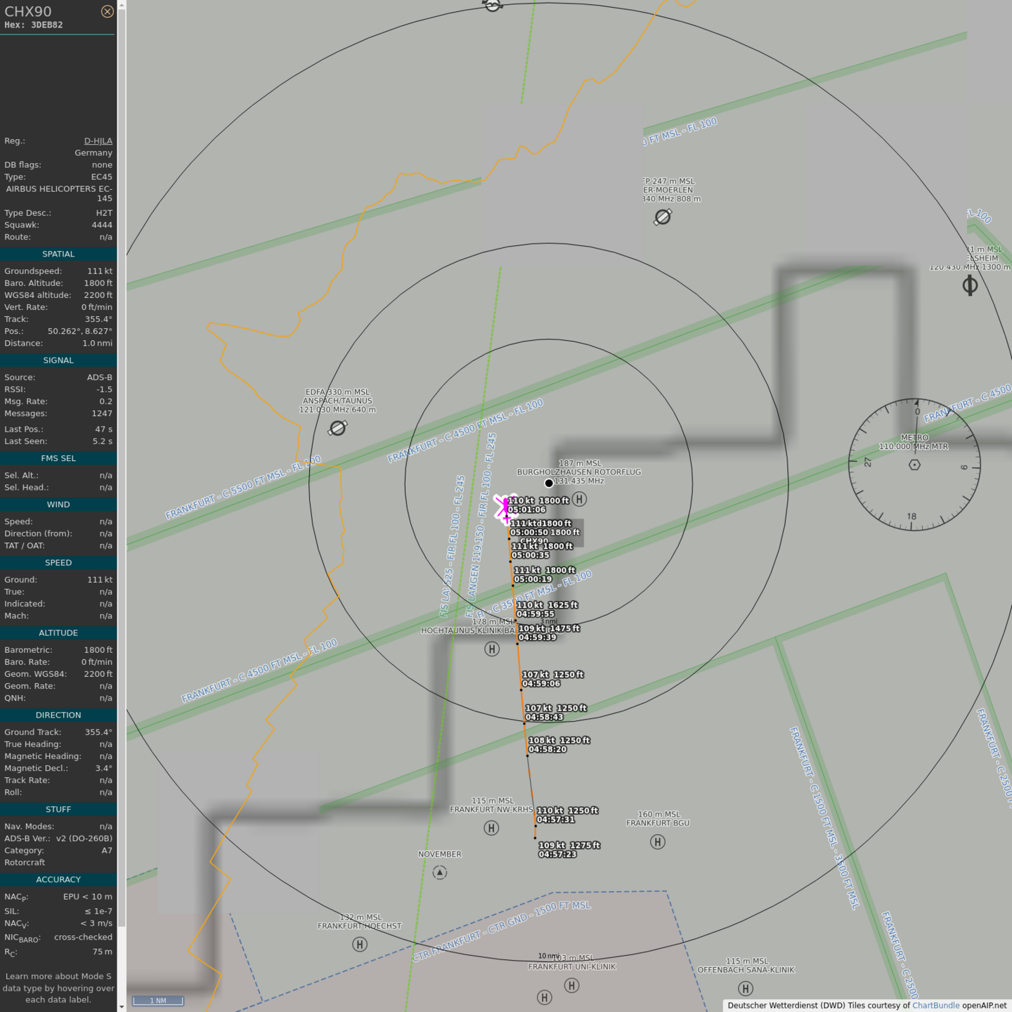Click the 04:57:23 track point label
This screenshot has width=1012, height=1012.
coord(558,854)
